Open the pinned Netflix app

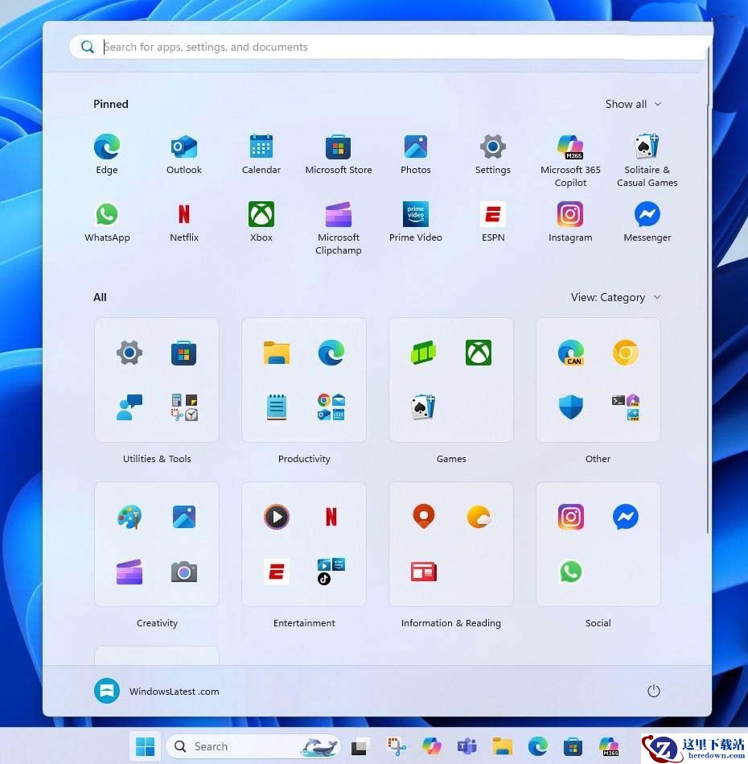[184, 221]
